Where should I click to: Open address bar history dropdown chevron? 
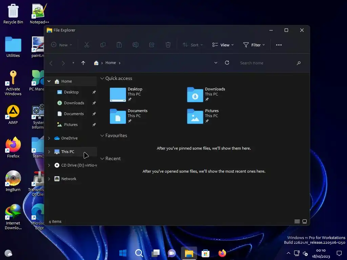216,63
